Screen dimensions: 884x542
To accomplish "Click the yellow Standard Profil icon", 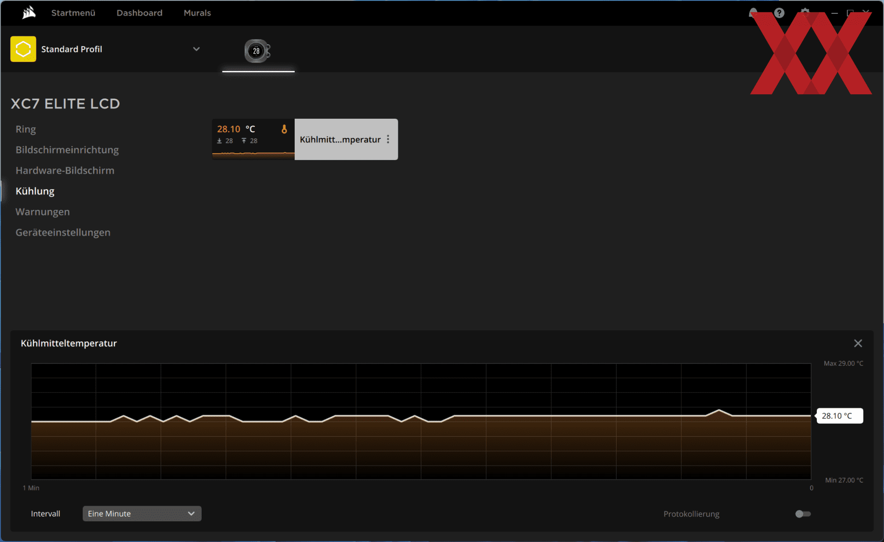I will point(23,49).
